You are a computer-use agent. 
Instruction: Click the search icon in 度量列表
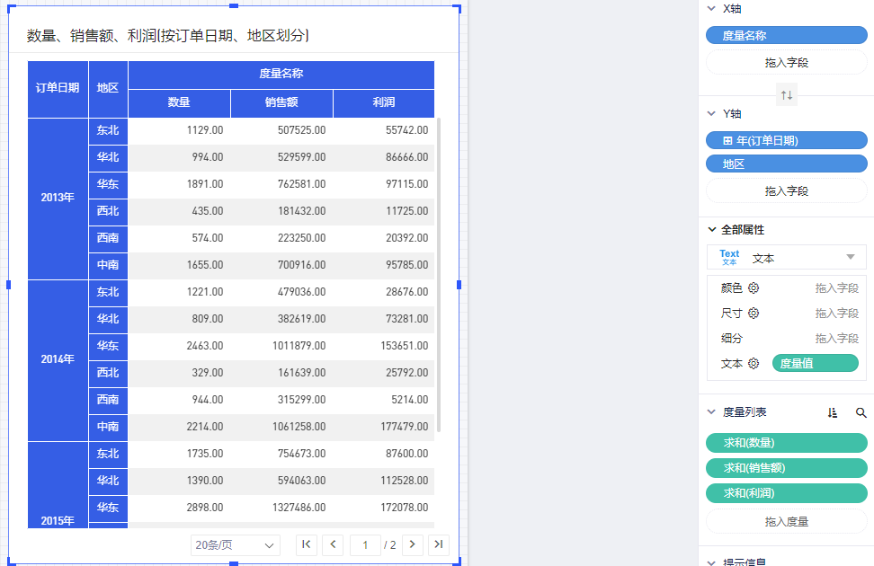click(x=861, y=413)
